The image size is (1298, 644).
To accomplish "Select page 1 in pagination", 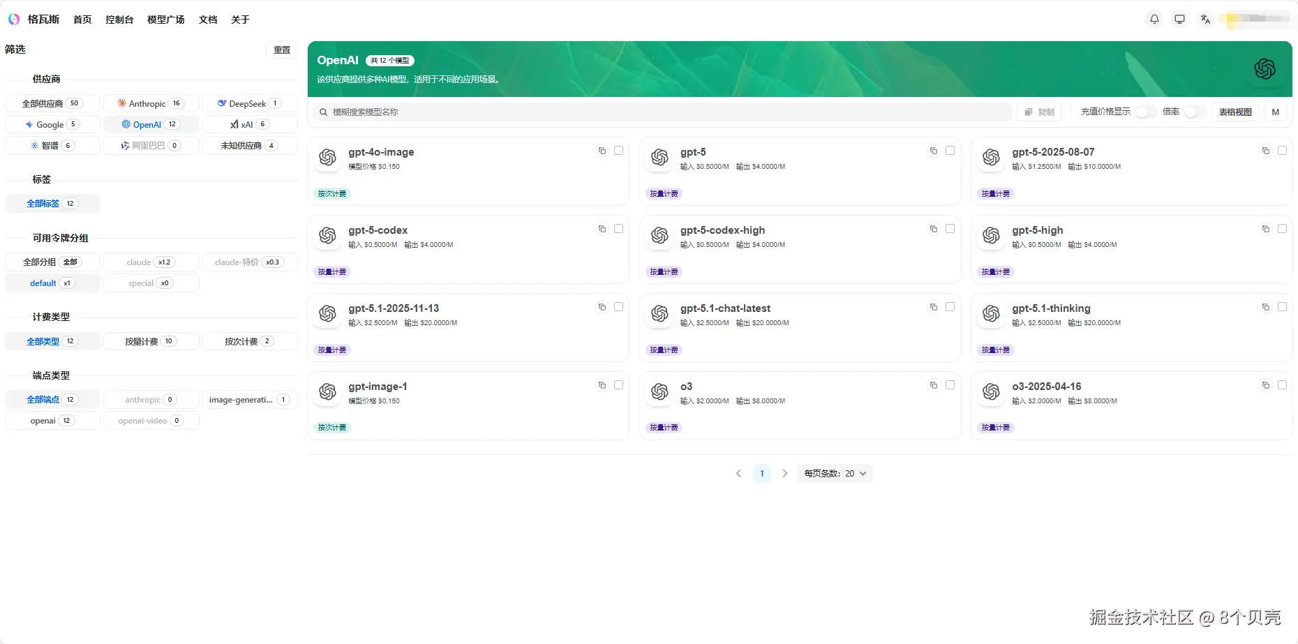I will point(762,474).
